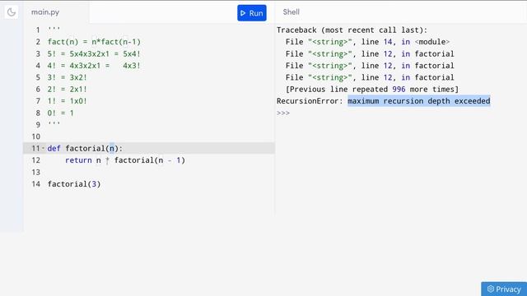
Task: Click the code line '5! = 5x4x3x2x1 = 5x4!'
Action: [94, 53]
